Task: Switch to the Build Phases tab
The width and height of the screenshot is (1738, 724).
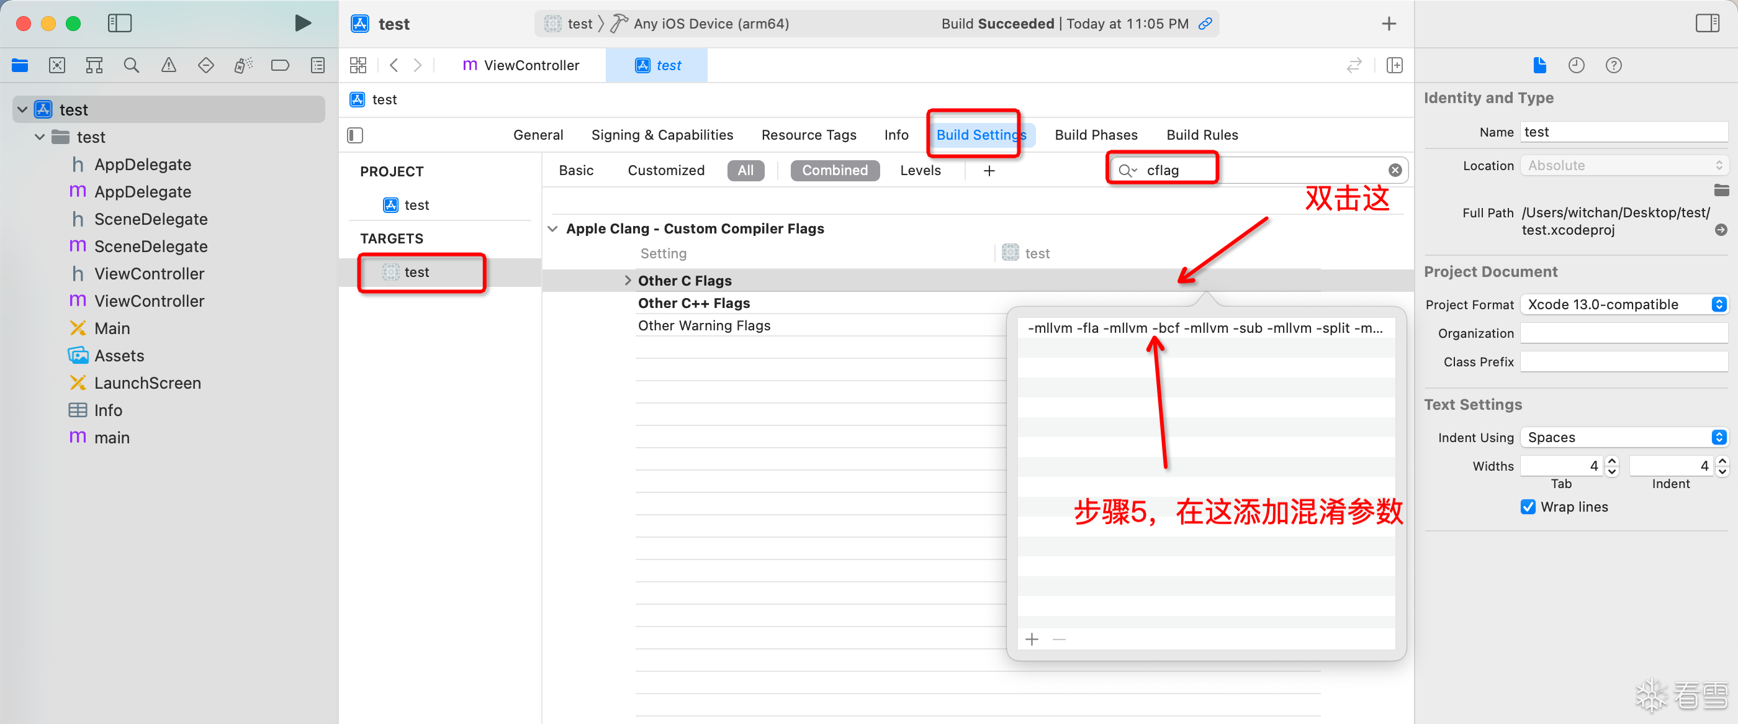Action: point(1096,135)
